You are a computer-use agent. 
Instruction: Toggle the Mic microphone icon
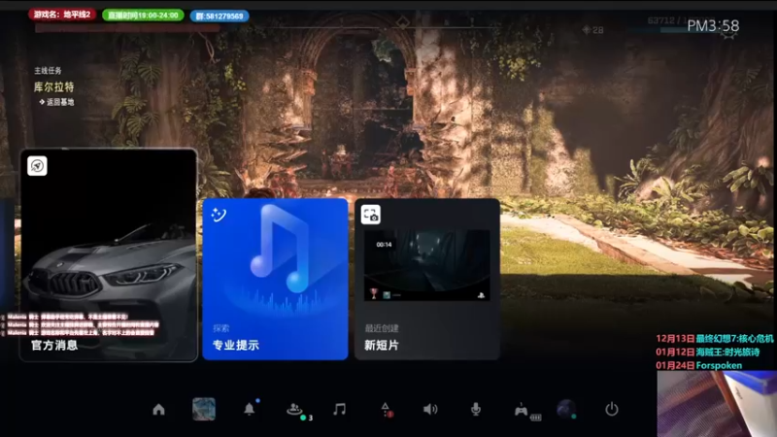click(x=476, y=409)
